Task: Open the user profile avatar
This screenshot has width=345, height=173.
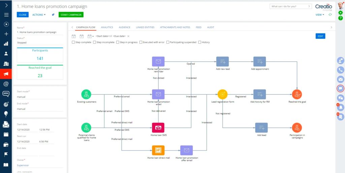Action: point(341,5)
